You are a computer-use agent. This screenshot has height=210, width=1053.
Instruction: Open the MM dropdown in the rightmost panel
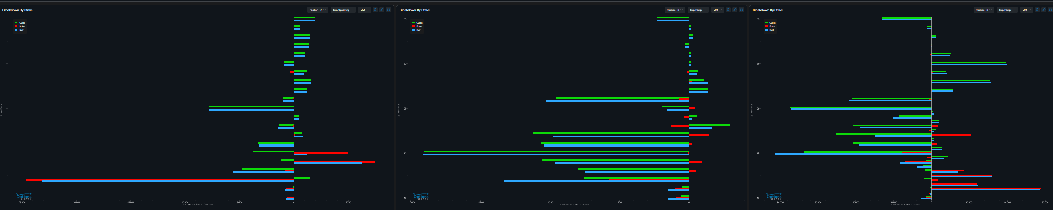(x=1026, y=10)
